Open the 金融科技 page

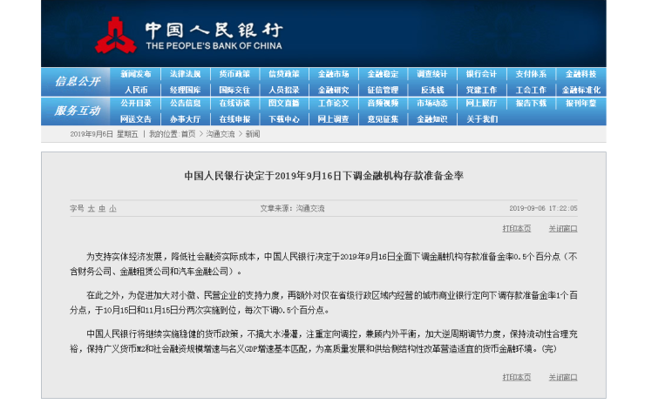[580, 74]
